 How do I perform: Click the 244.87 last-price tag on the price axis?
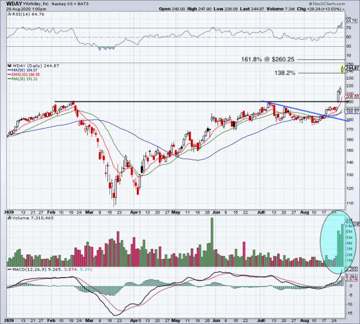coord(352,68)
